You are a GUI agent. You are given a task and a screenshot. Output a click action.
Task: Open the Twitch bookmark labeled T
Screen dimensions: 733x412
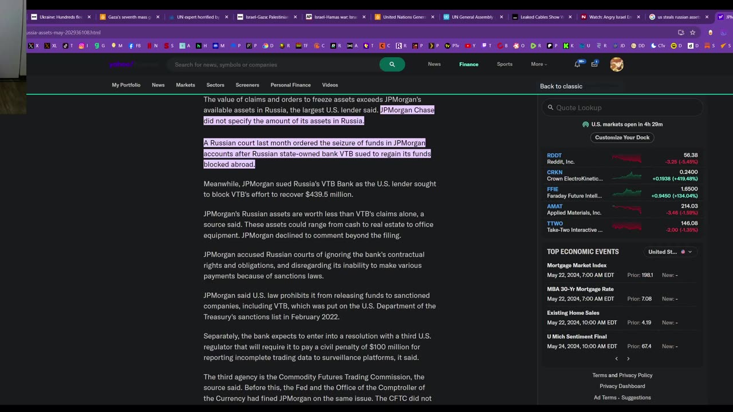click(487, 46)
